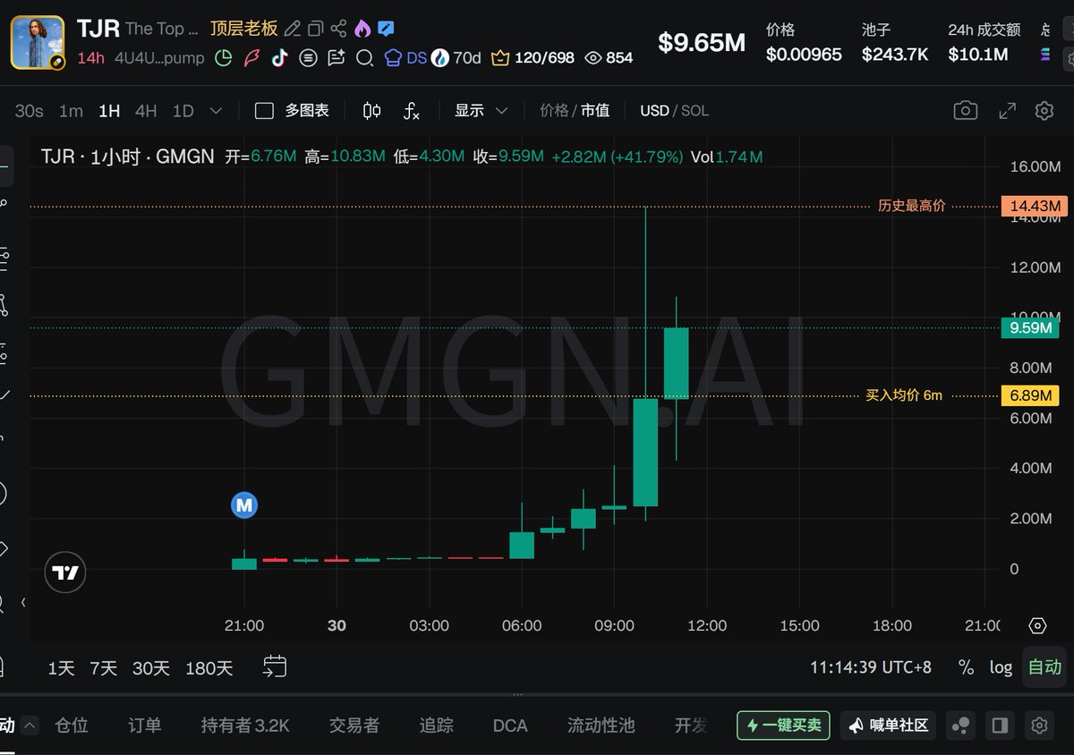Open the green pie chart icon
Image resolution: width=1074 pixels, height=755 pixels.
[224, 58]
